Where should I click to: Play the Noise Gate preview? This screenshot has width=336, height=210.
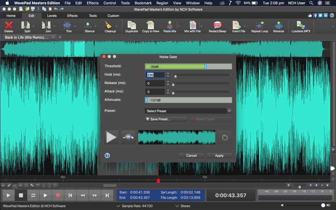111,137
